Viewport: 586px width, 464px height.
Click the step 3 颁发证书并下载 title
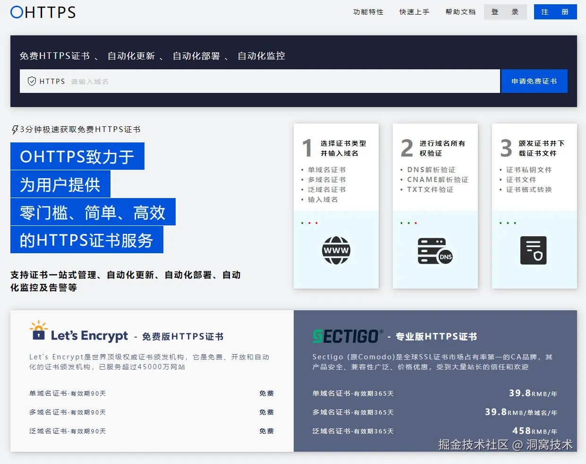(542, 148)
